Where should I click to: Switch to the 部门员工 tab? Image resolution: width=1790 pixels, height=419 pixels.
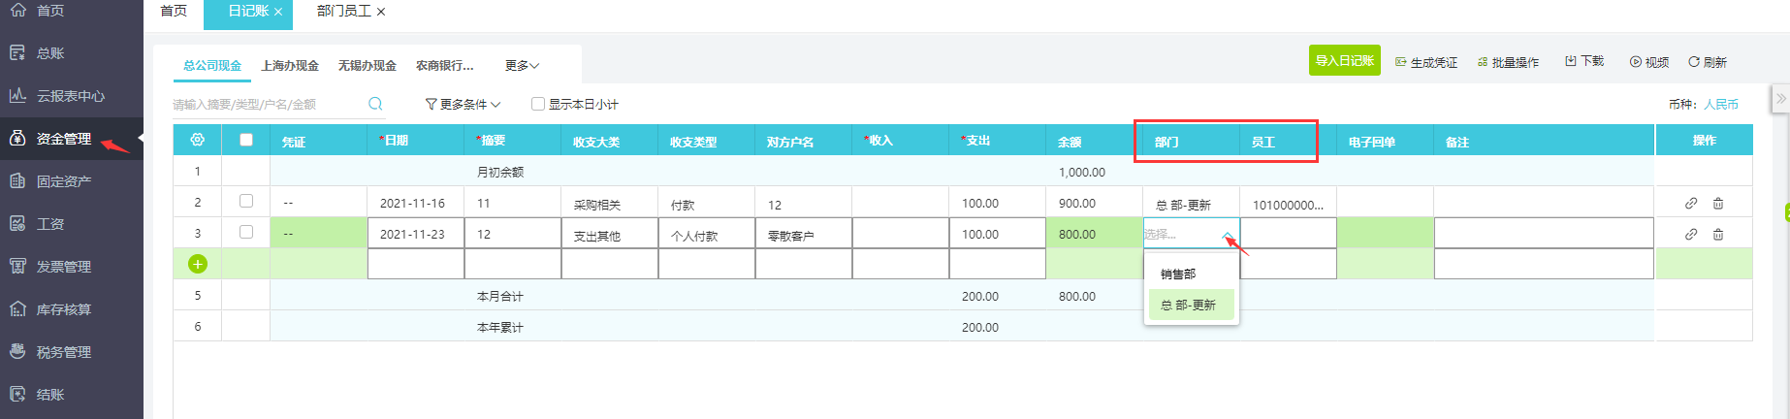[343, 12]
